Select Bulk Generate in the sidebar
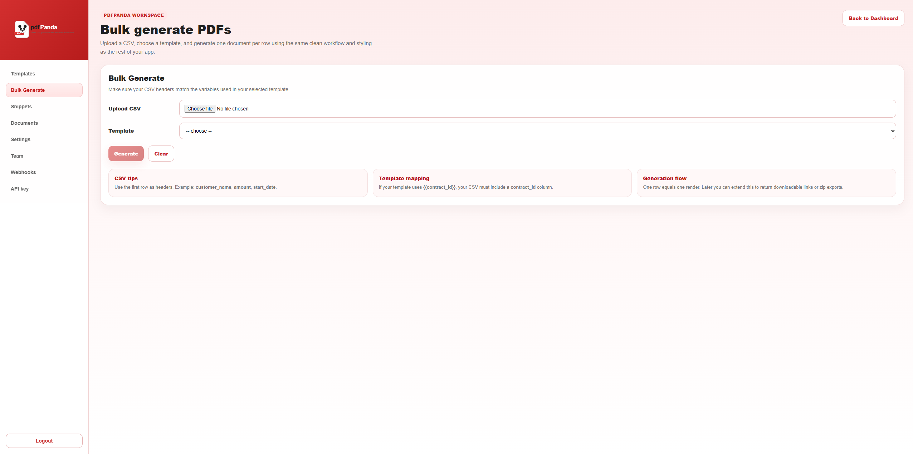 click(44, 90)
